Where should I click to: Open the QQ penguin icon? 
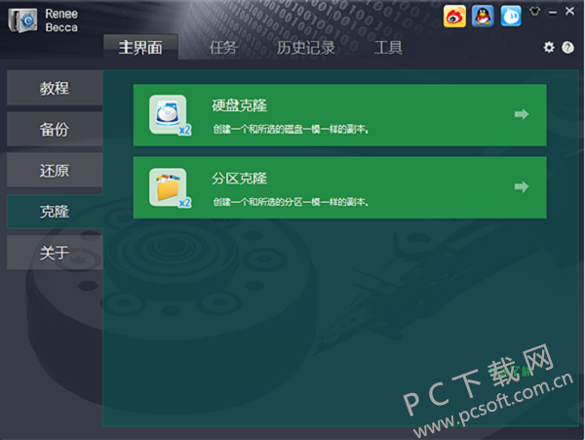tap(483, 16)
